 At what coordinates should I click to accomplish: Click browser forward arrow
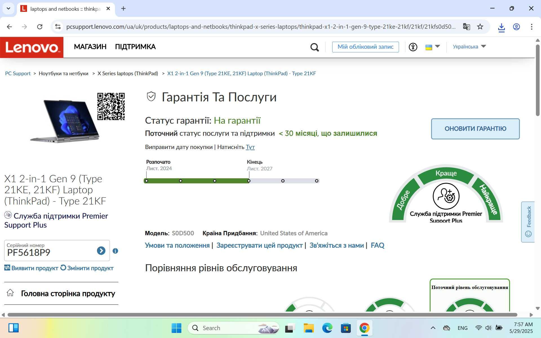(x=25, y=27)
